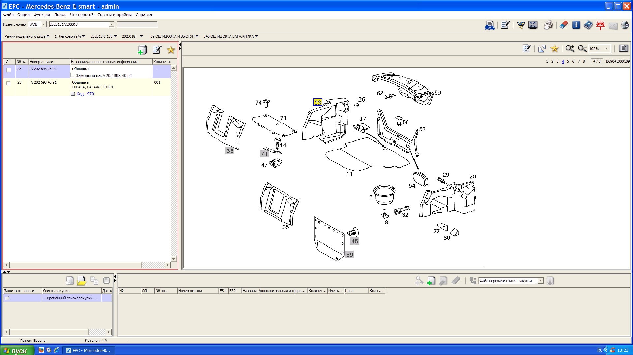
Task: Open the notes icon in the top toolbar
Action: pyautogui.click(x=505, y=25)
